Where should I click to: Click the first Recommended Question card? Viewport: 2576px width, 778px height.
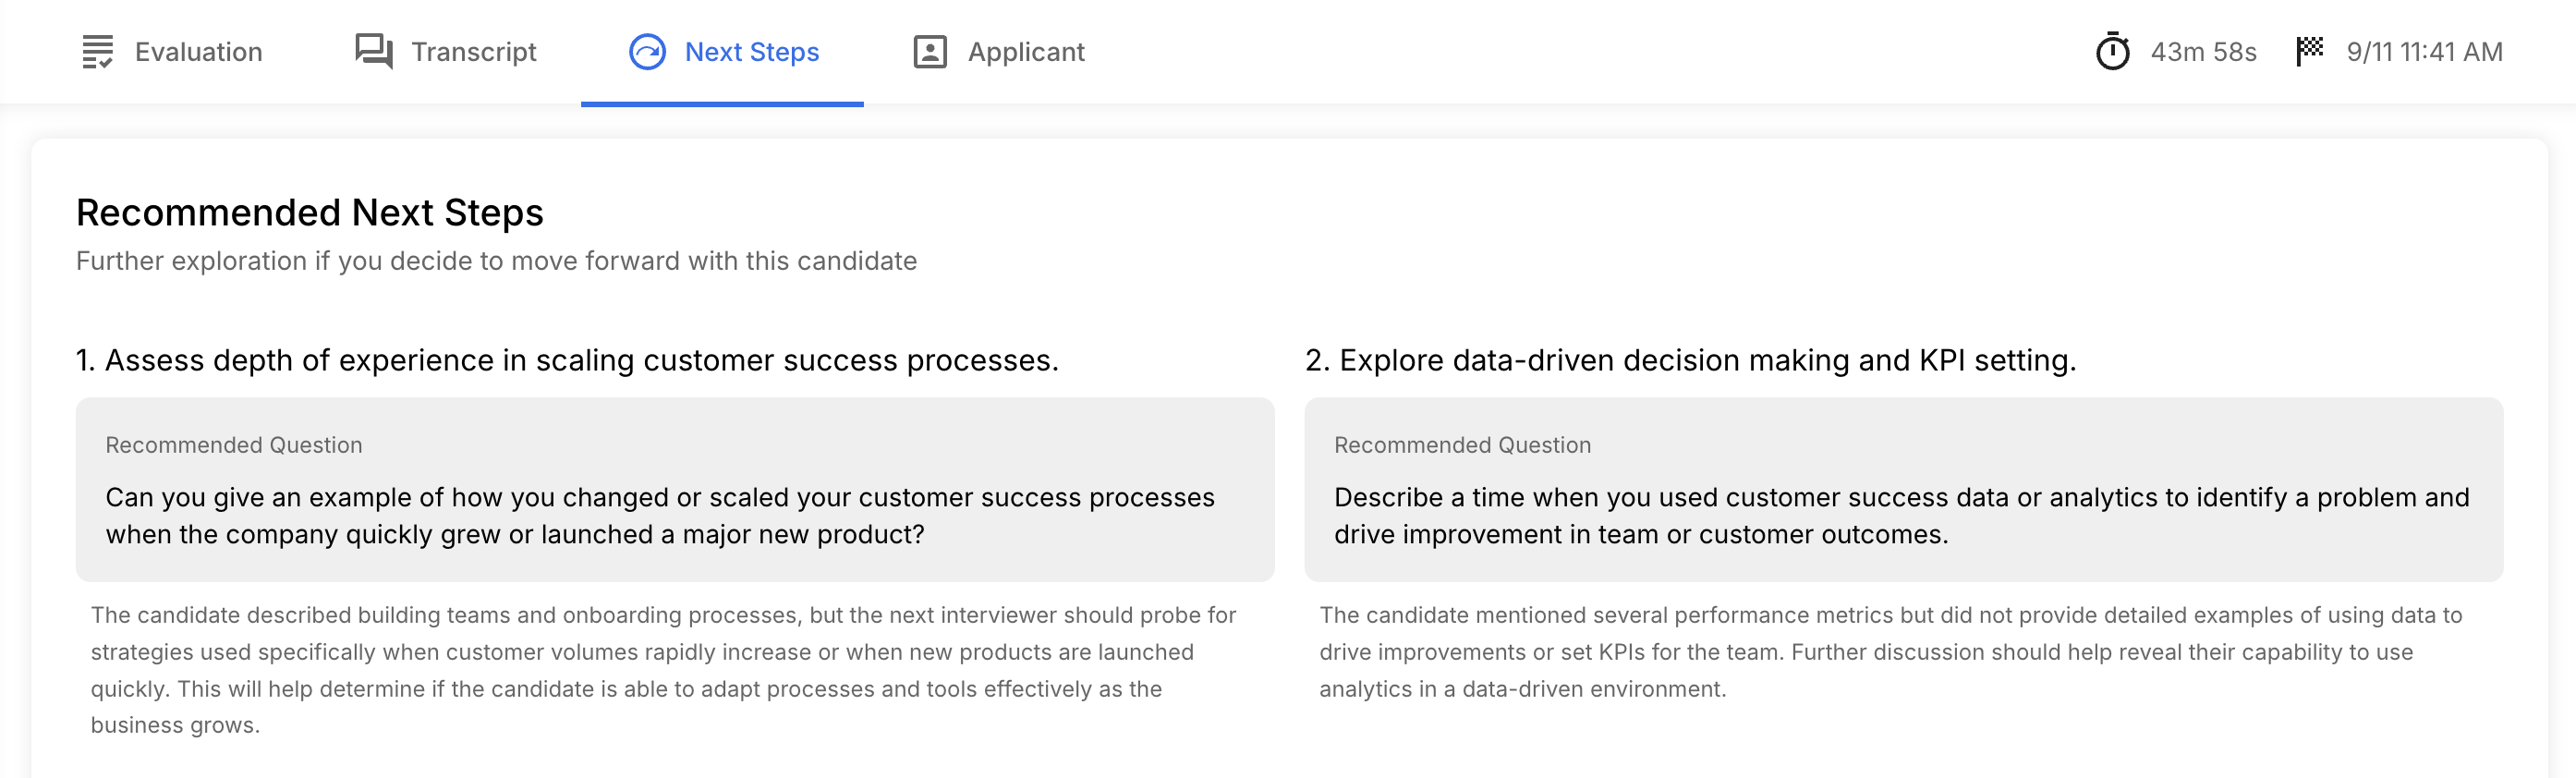click(x=675, y=490)
